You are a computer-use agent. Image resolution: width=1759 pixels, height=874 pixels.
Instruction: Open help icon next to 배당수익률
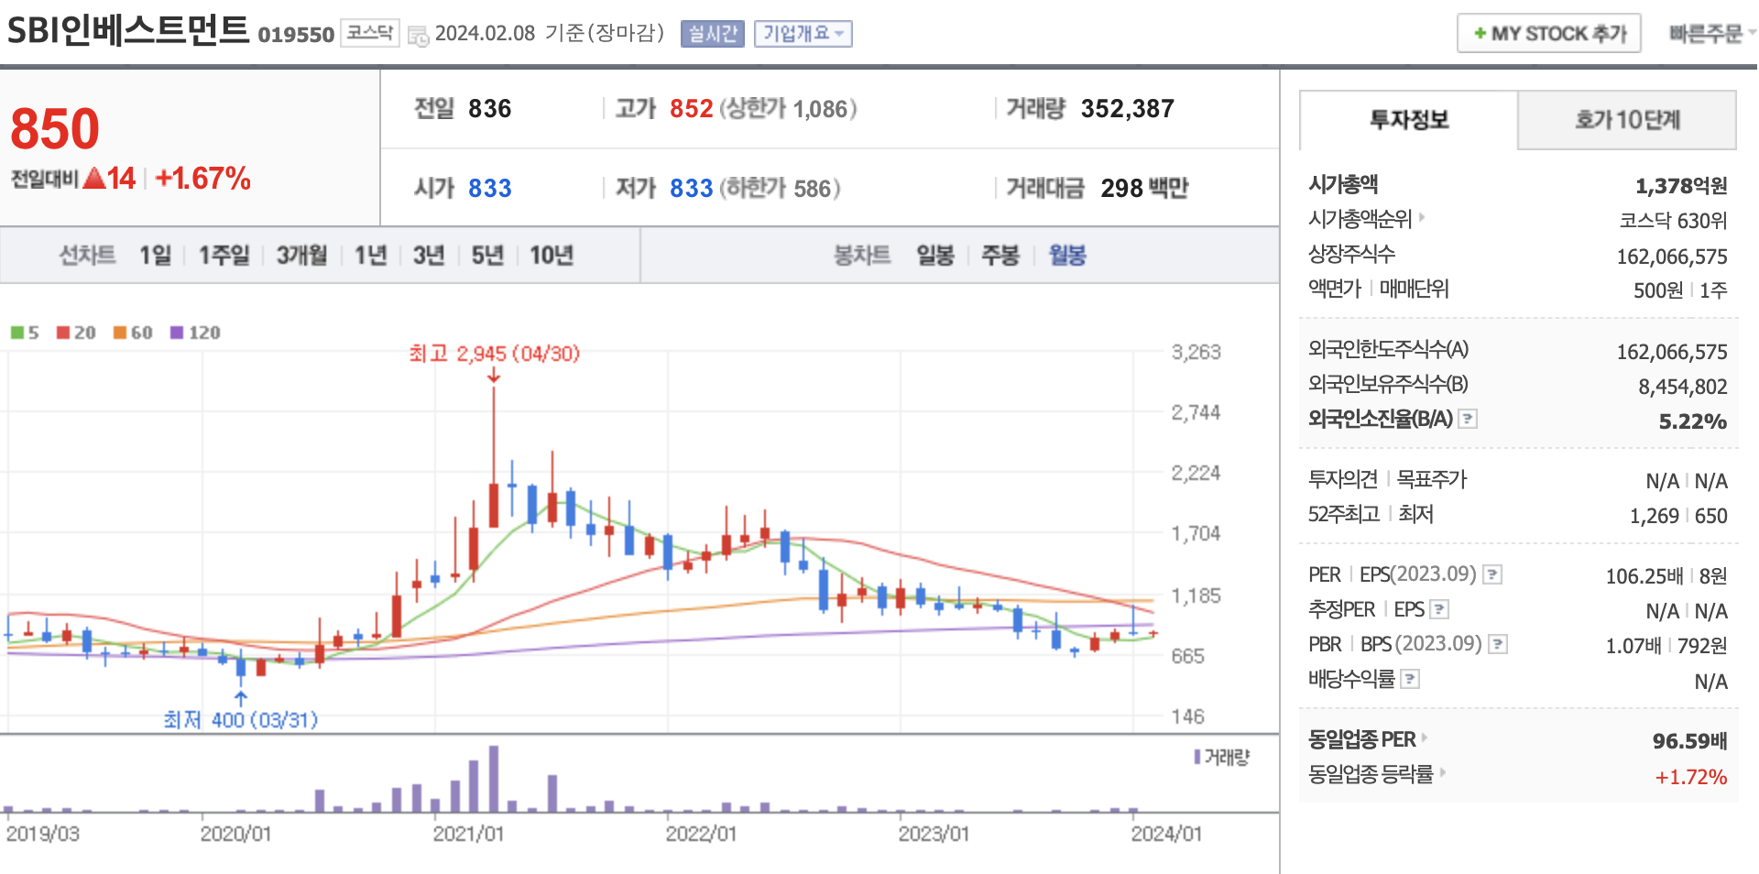pyautogui.click(x=1411, y=680)
